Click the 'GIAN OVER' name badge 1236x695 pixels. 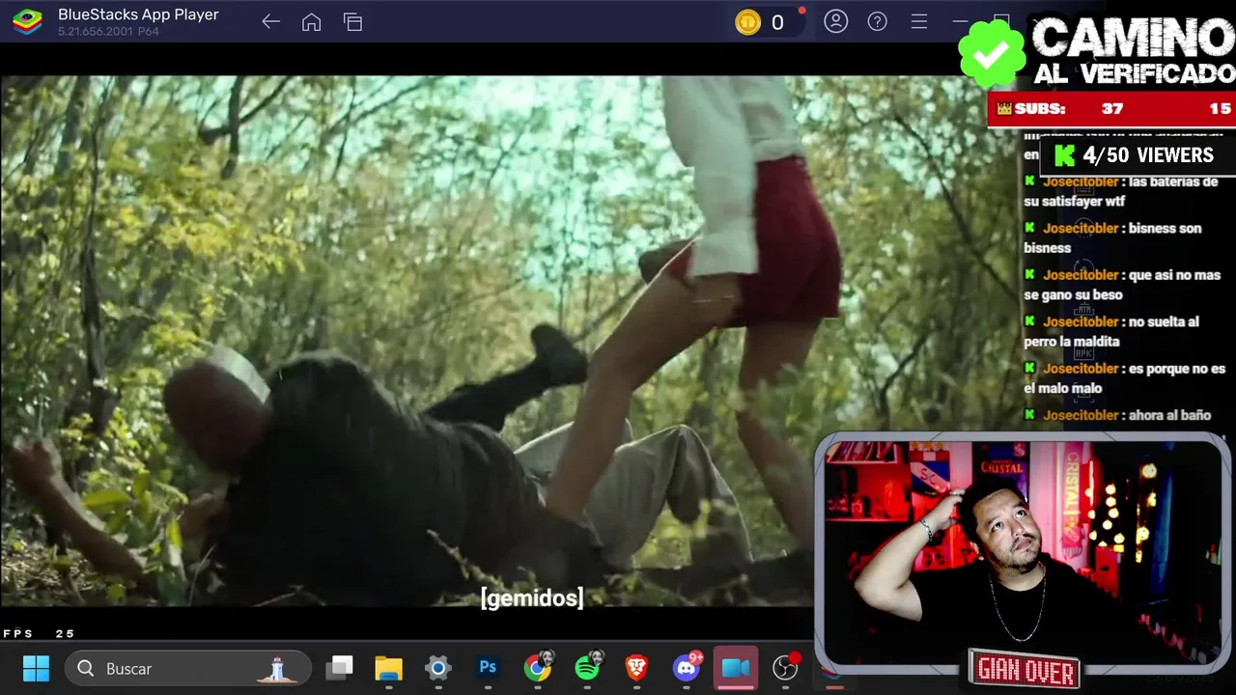[1025, 668]
